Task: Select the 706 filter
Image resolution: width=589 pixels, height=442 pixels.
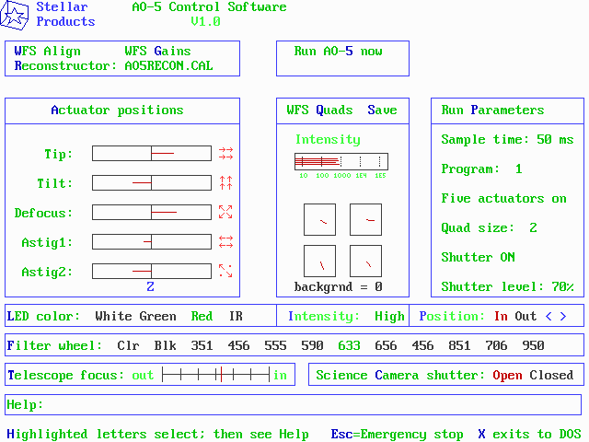Action: (496, 345)
